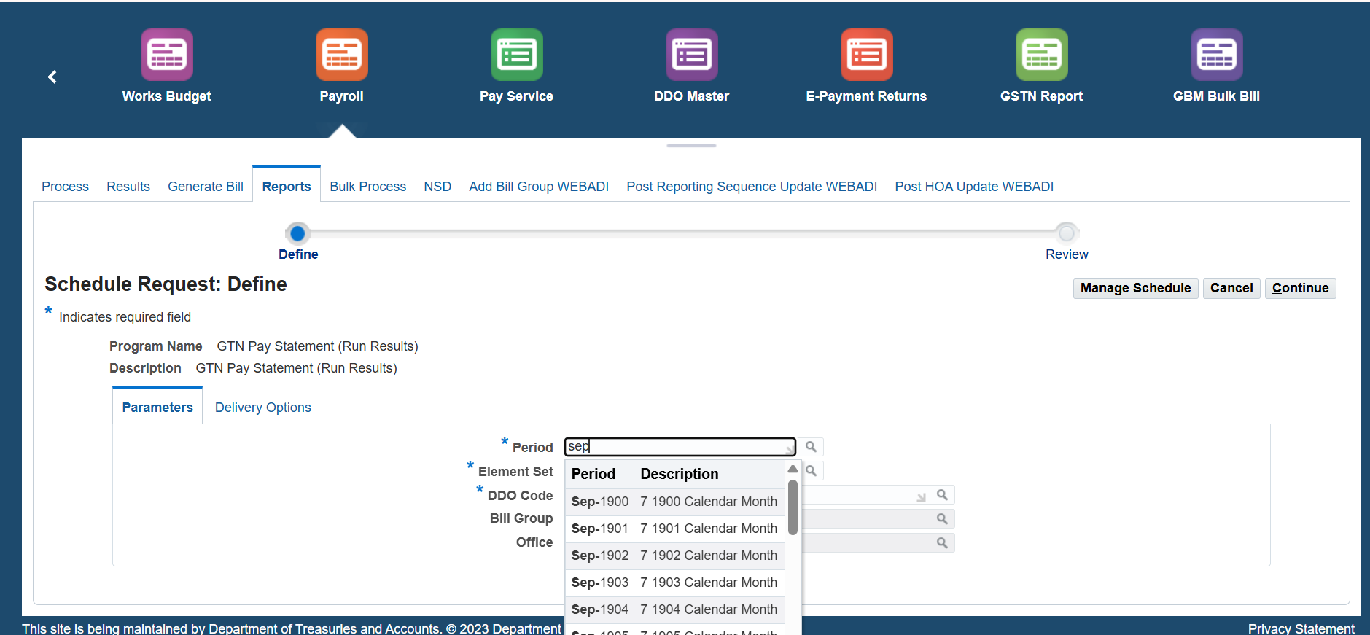Open the Post HOA Update WEBADI tab
The image size is (1370, 635).
pos(974,187)
